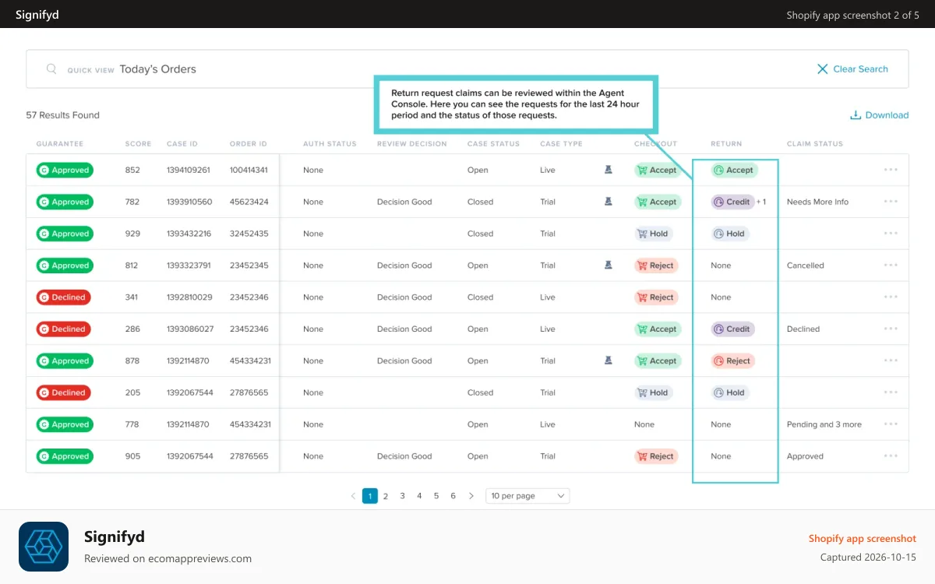Click return Hold badge in score 929 row

point(730,234)
